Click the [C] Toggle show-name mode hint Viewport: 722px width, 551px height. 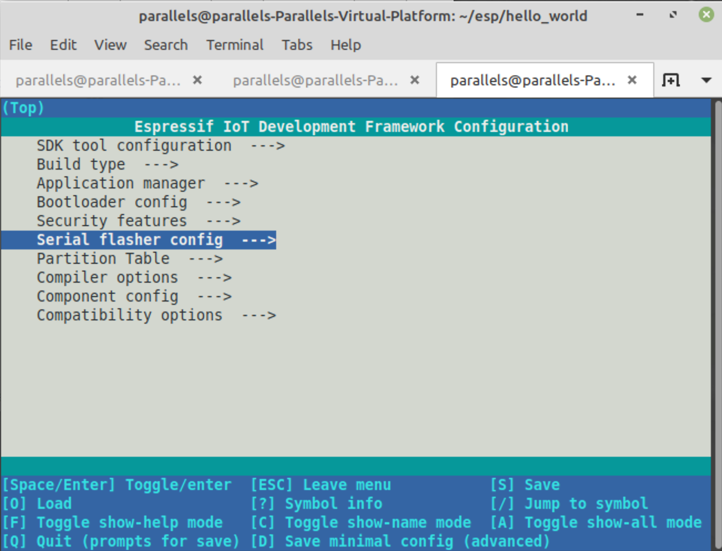tap(360, 523)
